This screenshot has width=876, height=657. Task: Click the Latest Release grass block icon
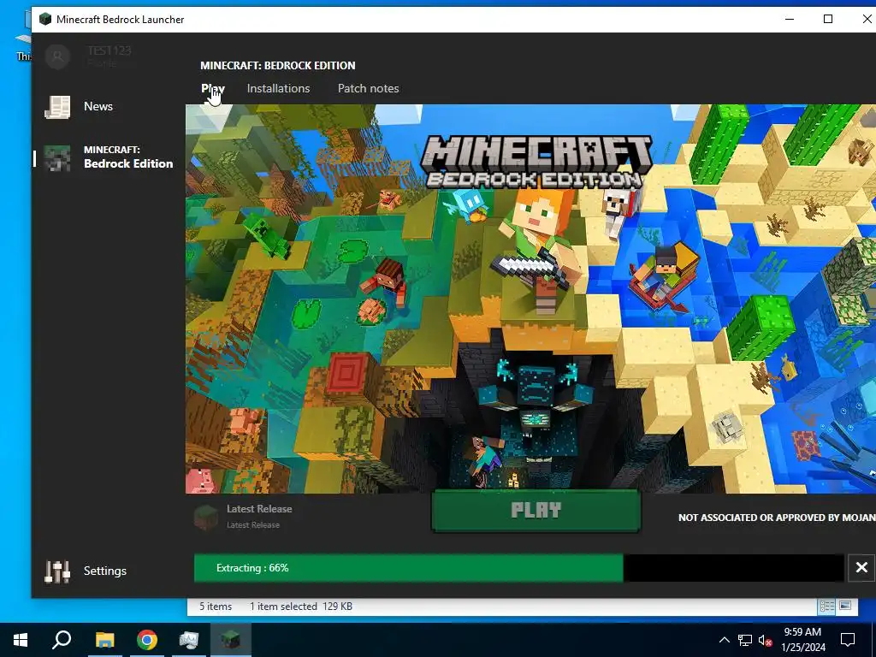click(205, 517)
